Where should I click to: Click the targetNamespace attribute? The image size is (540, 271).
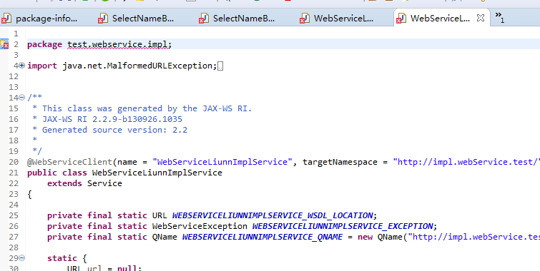click(340, 162)
